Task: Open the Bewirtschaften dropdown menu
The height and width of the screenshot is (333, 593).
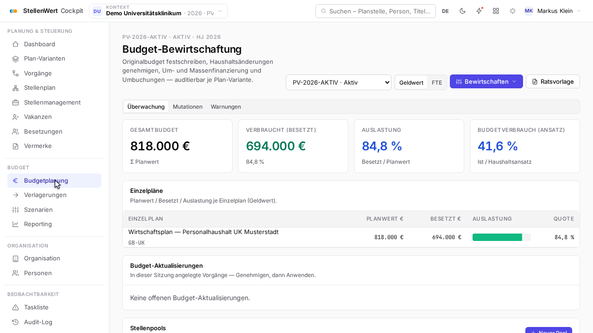Action: pyautogui.click(x=486, y=81)
